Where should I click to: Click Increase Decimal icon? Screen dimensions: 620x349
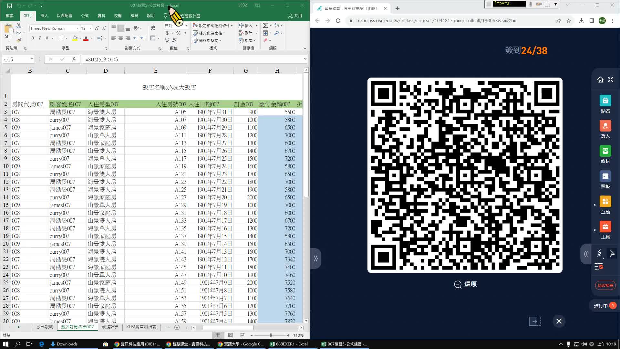click(x=167, y=40)
